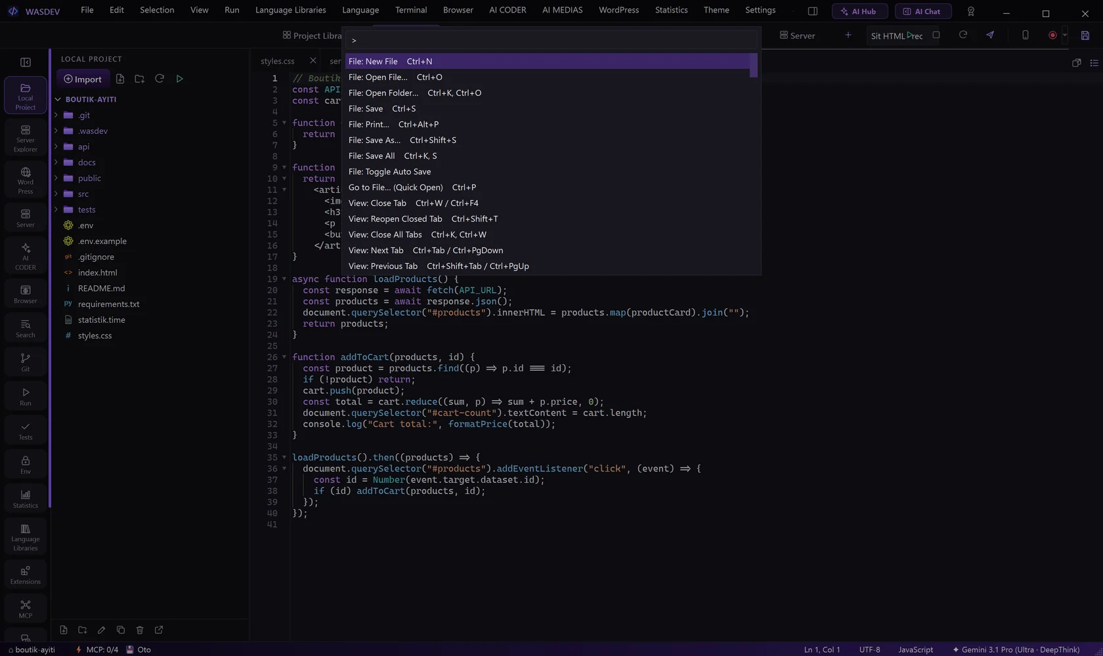Open the Language Libraries sidebar panel

[x=26, y=537]
